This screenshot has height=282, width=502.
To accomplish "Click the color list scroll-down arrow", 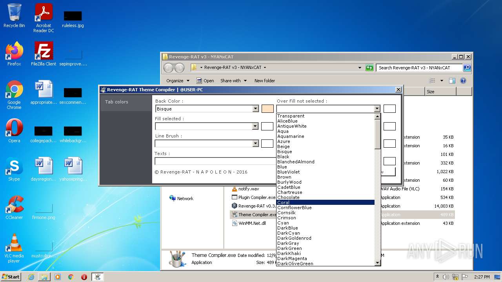I will pos(378,263).
